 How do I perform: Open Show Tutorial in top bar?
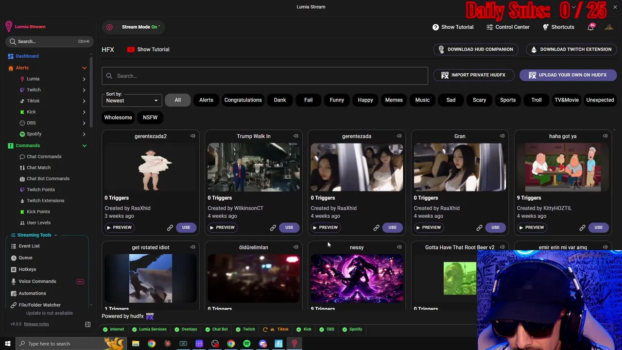pos(453,27)
